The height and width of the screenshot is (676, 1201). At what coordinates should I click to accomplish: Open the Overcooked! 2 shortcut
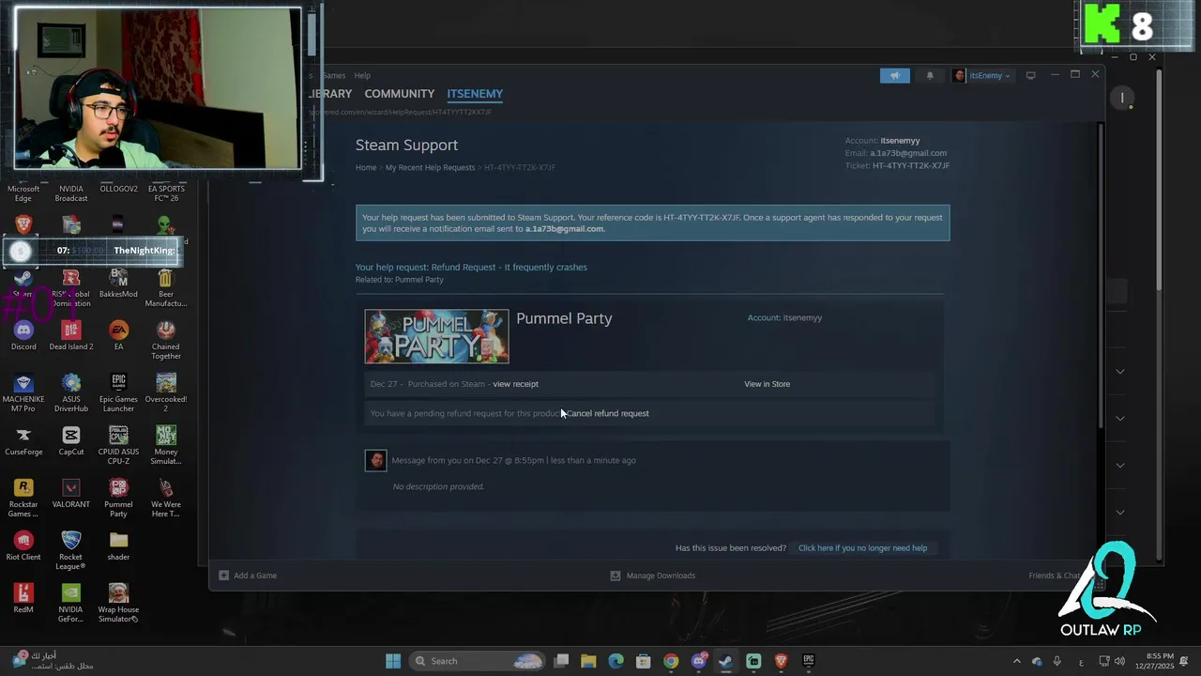point(166,392)
